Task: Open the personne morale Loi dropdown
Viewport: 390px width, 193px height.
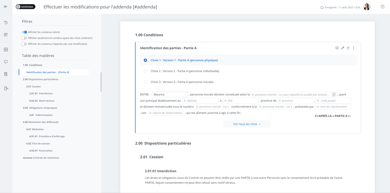Action: (x=334, y=94)
